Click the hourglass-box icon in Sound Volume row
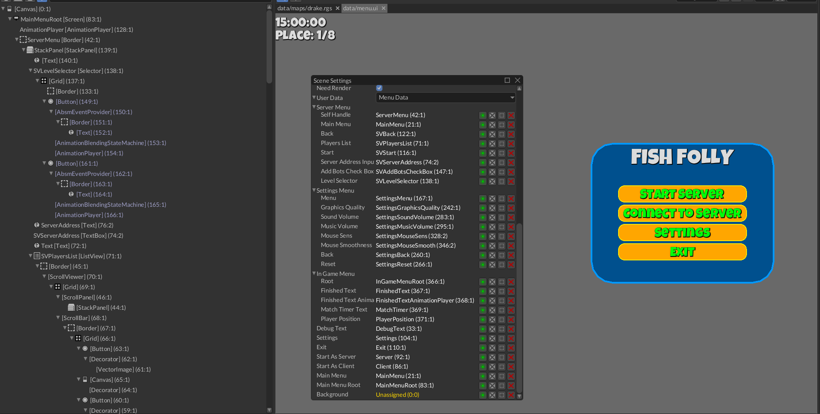Screen dimensions: 820x414 pyautogui.click(x=492, y=218)
